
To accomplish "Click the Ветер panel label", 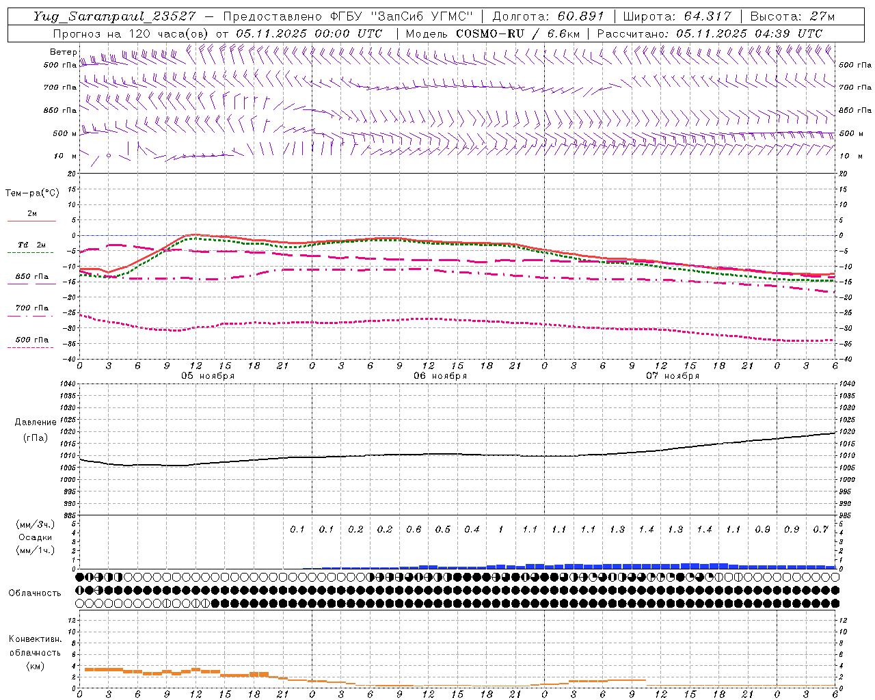I will click(x=63, y=52).
